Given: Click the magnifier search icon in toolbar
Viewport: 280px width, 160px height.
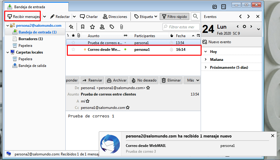Looking at the screenshot, I should tap(195, 16).
